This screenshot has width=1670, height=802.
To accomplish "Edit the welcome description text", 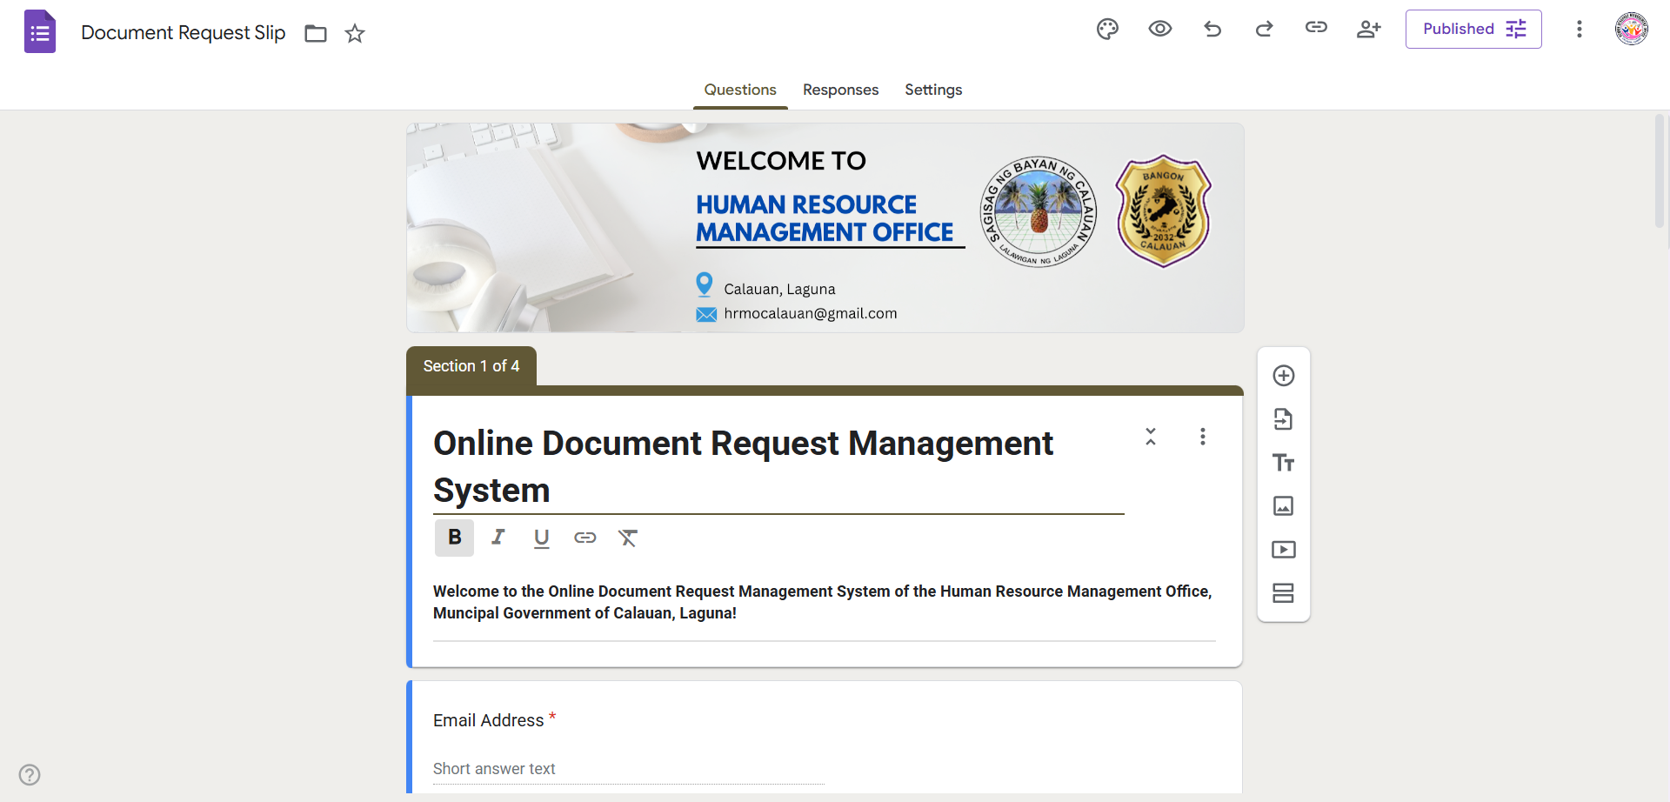I will (824, 602).
